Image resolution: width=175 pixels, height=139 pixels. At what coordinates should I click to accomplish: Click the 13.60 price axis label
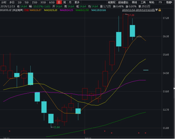[x=166, y=91]
